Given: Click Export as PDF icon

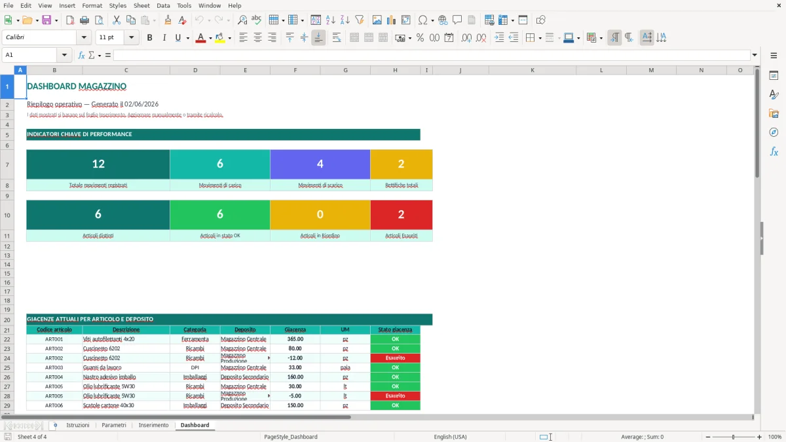Looking at the screenshot, I should click(70, 20).
